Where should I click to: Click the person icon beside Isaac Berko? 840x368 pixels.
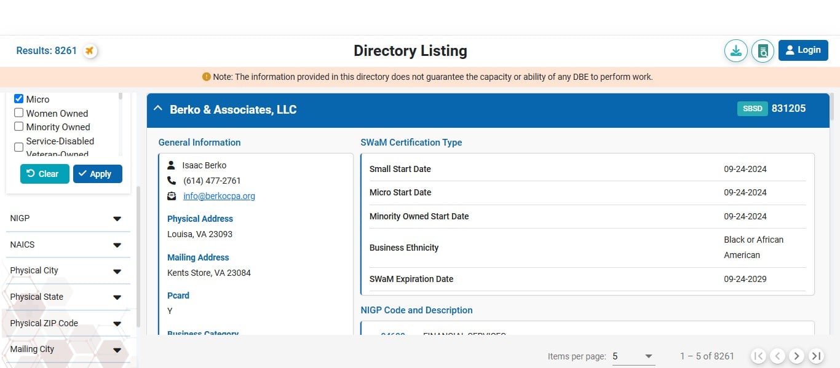(172, 165)
